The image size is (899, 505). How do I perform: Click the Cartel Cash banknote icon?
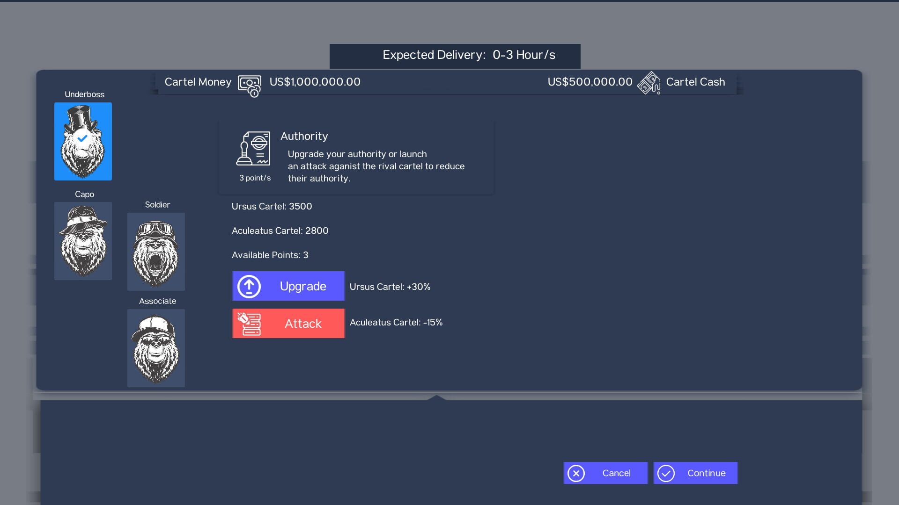(649, 82)
